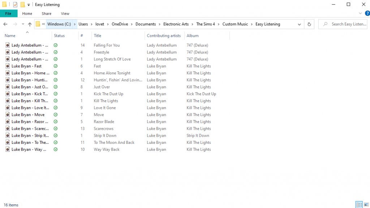The image size is (370, 208).
Task: Select file name Luke Bryan - To The...
Action: (x=30, y=143)
